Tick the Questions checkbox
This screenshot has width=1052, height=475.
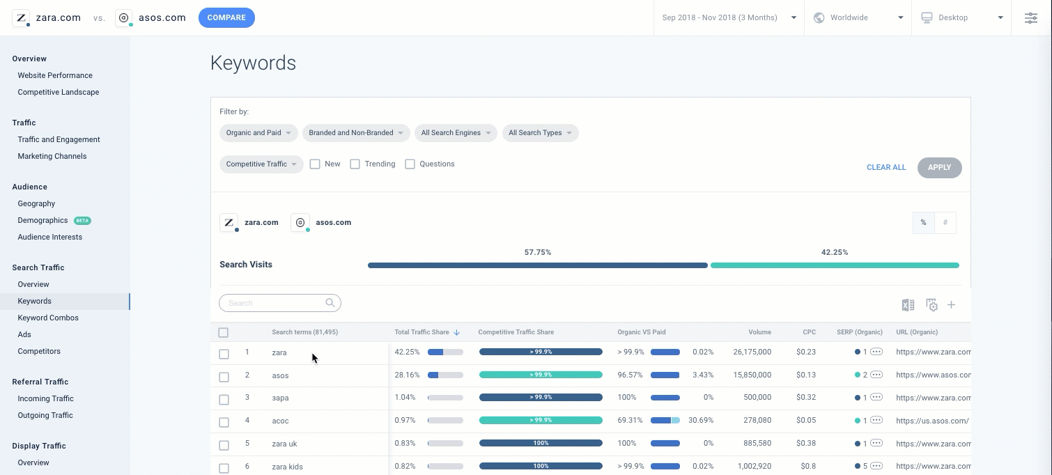pyautogui.click(x=410, y=164)
